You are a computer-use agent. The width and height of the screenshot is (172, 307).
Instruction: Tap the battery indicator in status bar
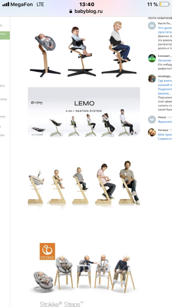tap(164, 4)
